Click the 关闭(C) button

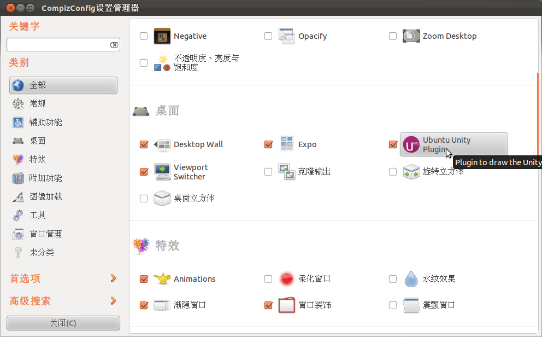pyautogui.click(x=63, y=323)
